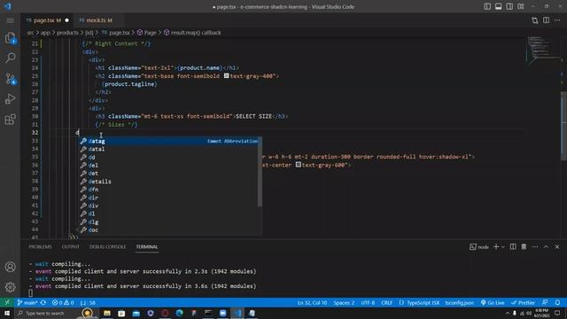Change encoding via UTF-8 status item
The width and height of the screenshot is (567, 319).
[x=368, y=303]
